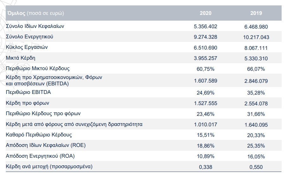Image resolution: width=286 pixels, height=179 pixels.
Task: Click the ROE row label
Action: (x=46, y=145)
